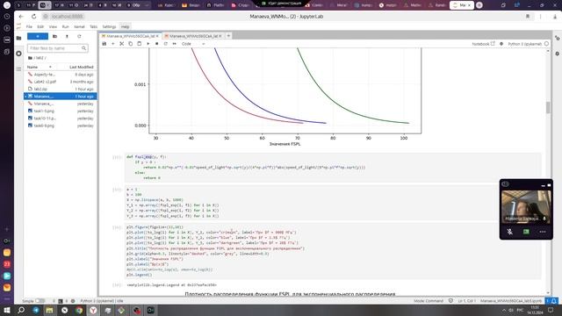This screenshot has width=562, height=316.
Task: Click the plt.figure plotting code cell
Action: [x=333, y=251]
